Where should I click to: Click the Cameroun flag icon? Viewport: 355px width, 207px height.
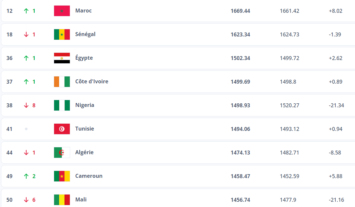point(62,176)
